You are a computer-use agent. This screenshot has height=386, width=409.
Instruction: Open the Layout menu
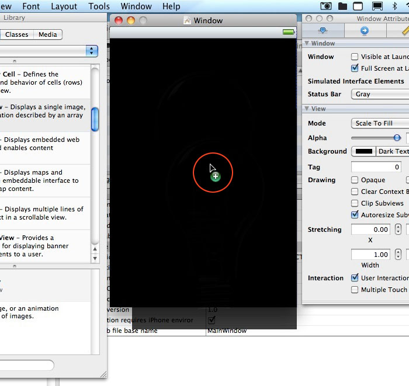pos(64,6)
